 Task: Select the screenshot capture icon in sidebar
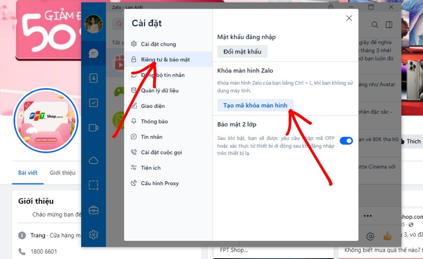coord(93,185)
